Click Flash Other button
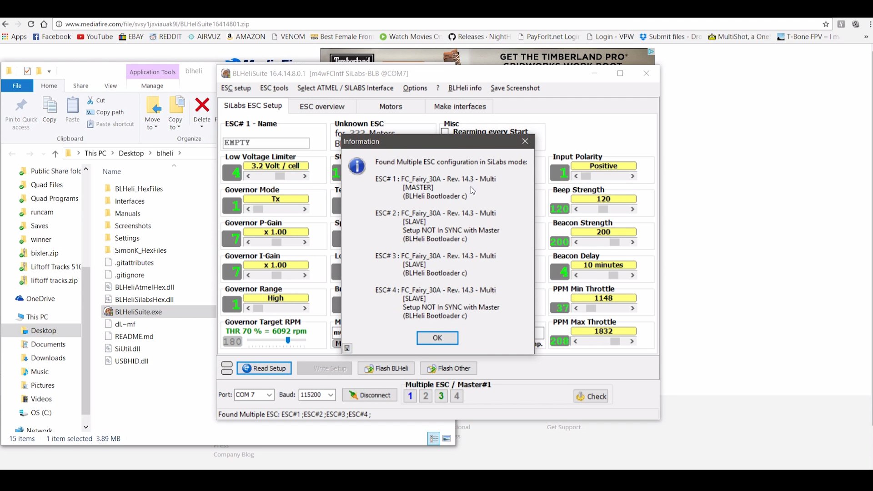 pyautogui.click(x=448, y=368)
